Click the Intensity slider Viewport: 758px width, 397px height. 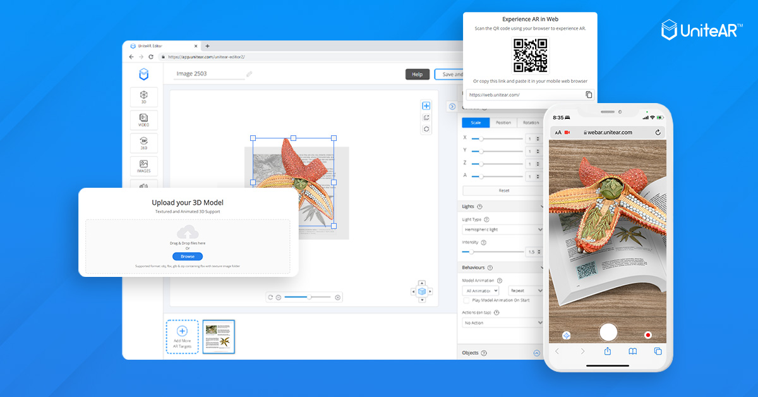pos(494,252)
